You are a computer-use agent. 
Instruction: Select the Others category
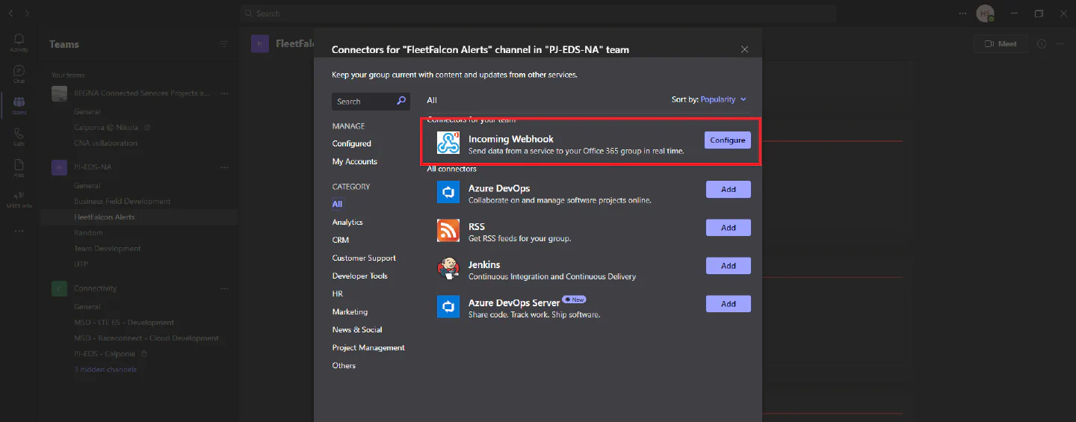pyautogui.click(x=344, y=365)
